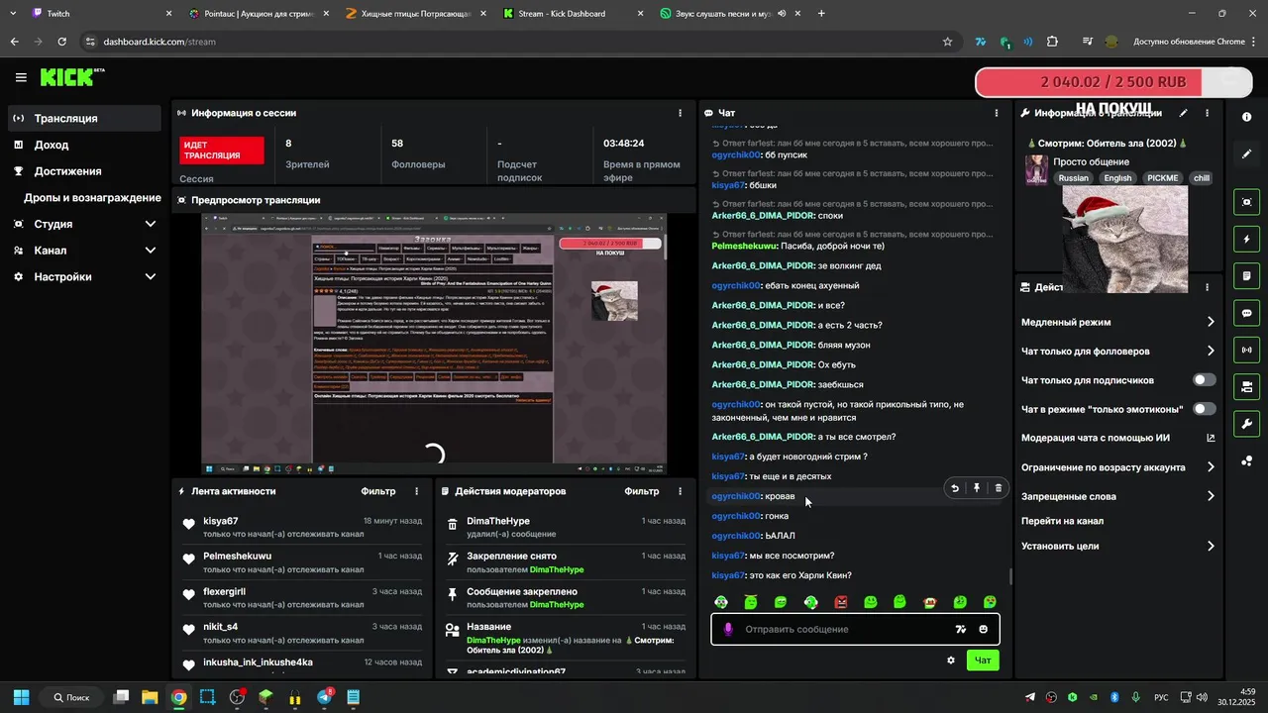This screenshot has width=1268, height=713.
Task: Open the hamburger menu next to KICK logo
Action: pyautogui.click(x=21, y=77)
